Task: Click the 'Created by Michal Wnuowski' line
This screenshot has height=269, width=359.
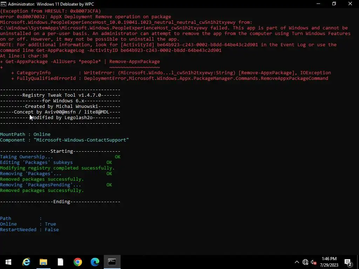Action: tap(60, 106)
